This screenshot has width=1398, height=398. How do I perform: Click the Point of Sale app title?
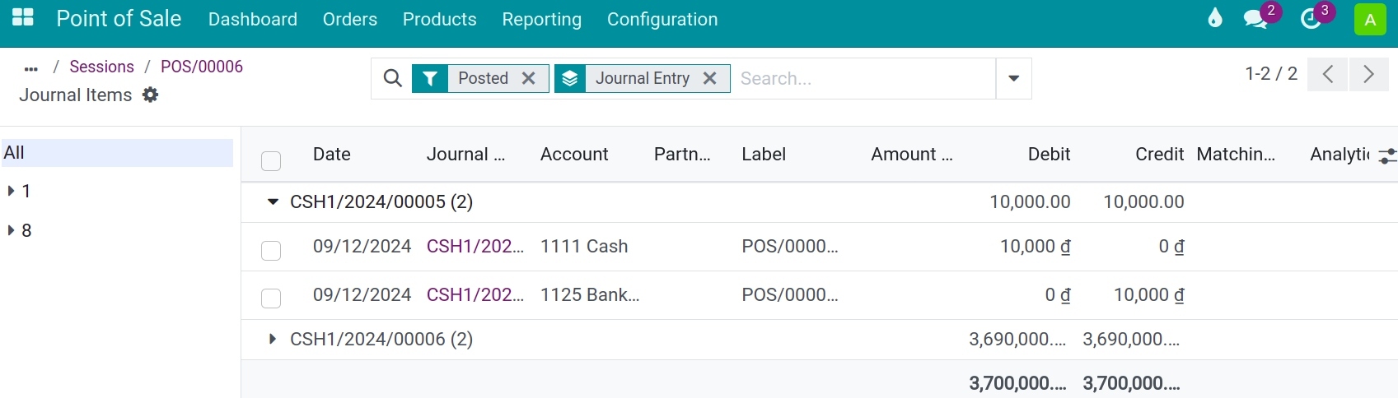tap(119, 19)
